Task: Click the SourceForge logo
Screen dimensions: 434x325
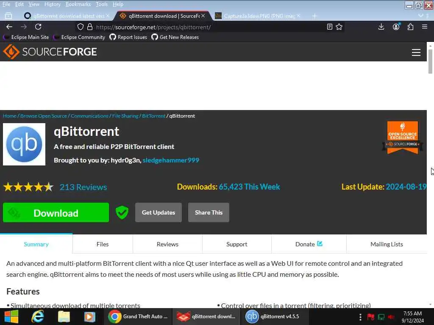Action: pyautogui.click(x=50, y=52)
